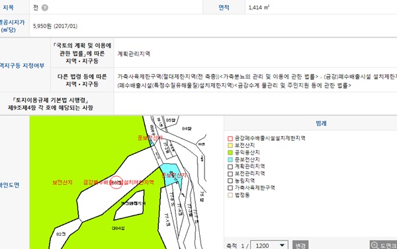Toggle the 농림지역 legend checkbox
This screenshot has width=397, height=249.
click(230, 181)
